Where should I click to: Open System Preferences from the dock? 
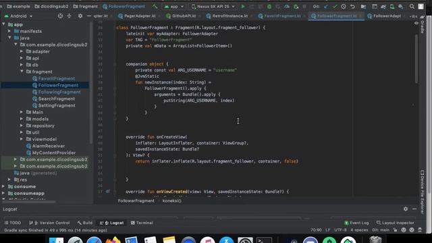coord(245,240)
